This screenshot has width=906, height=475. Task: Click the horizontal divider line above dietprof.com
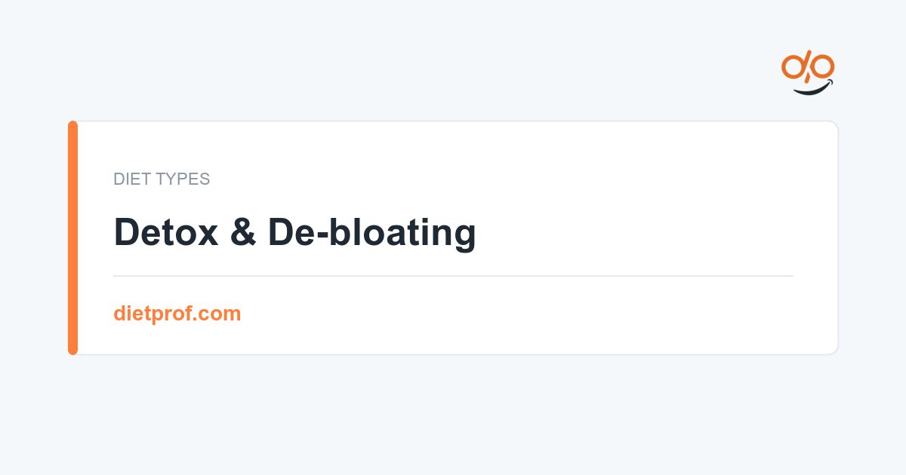[x=453, y=276]
